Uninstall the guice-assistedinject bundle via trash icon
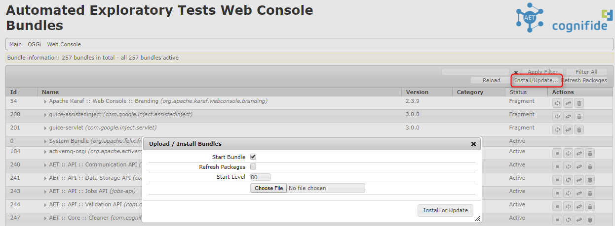This screenshot has width=615, height=226. (579, 117)
